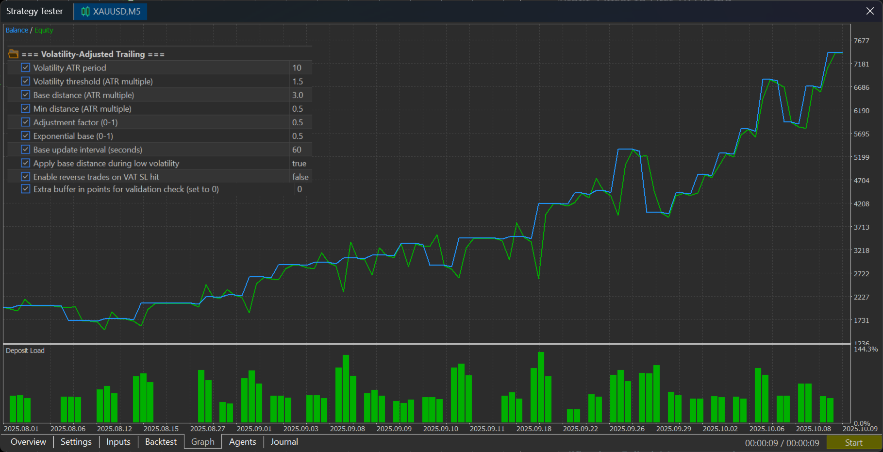Open the Inputs tab
Viewport: 883px width, 452px height.
tap(118, 442)
